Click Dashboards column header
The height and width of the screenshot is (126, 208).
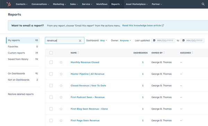[x=140, y=53]
